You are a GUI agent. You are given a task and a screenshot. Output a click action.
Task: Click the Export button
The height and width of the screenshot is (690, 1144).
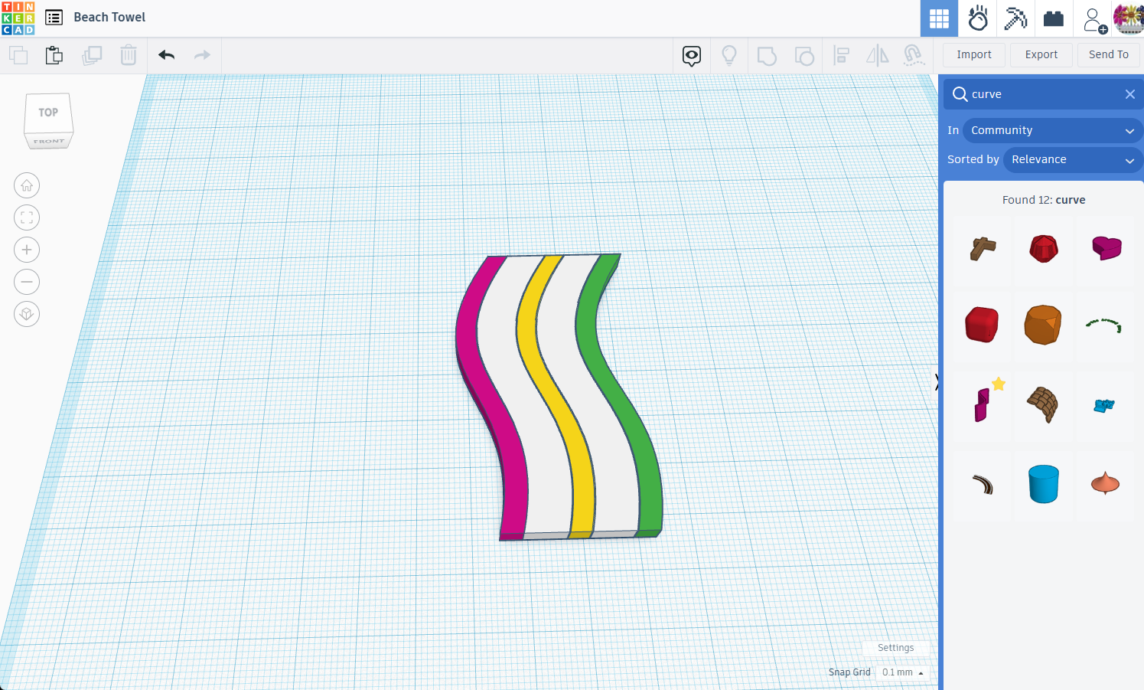click(1041, 54)
